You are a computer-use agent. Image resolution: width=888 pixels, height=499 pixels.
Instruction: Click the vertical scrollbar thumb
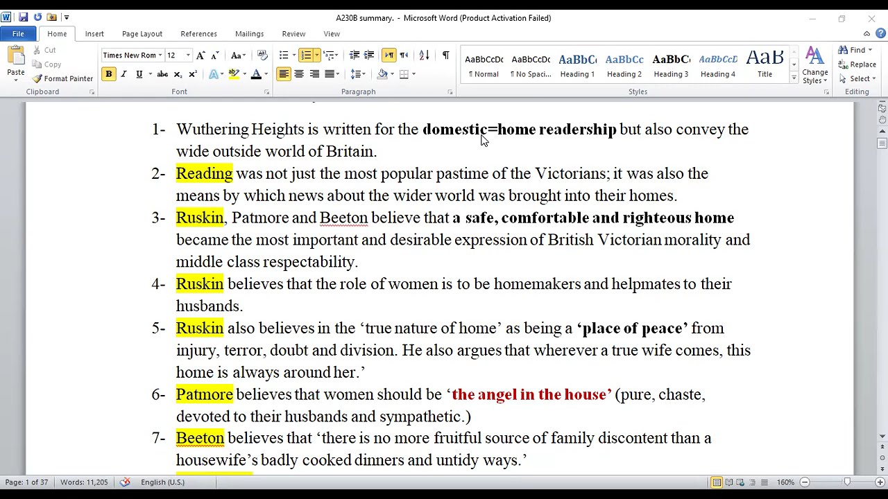pyautogui.click(x=882, y=143)
